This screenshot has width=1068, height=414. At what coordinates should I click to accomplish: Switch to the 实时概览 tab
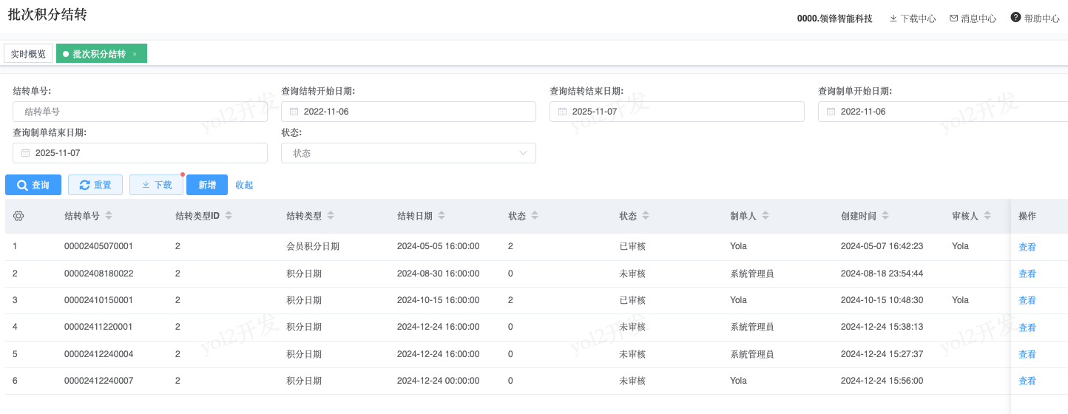pyautogui.click(x=28, y=54)
